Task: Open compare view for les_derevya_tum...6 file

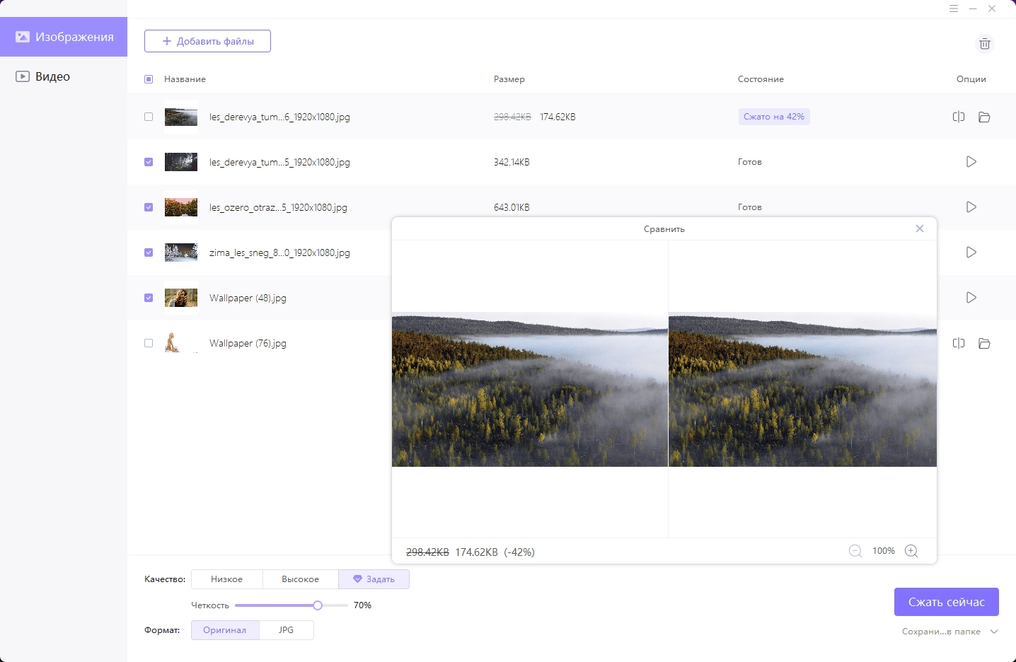Action: pyautogui.click(x=959, y=117)
